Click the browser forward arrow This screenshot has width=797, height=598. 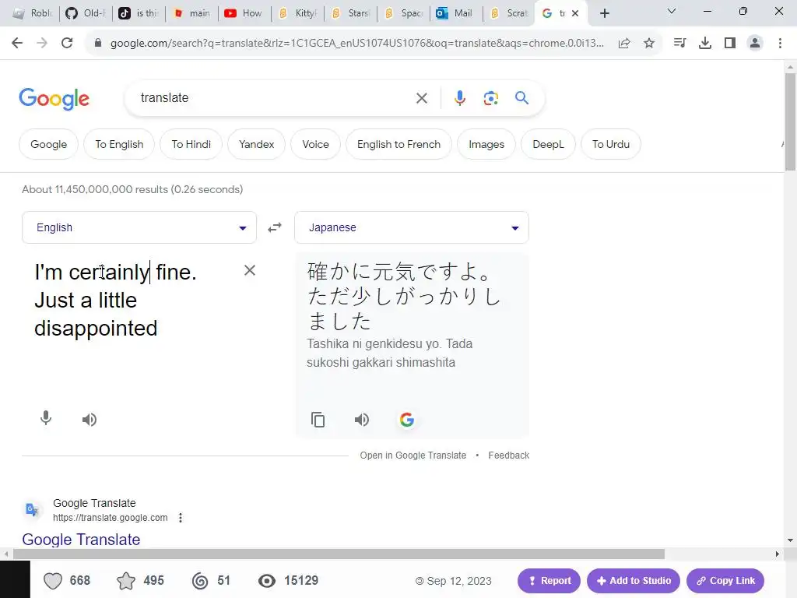click(x=42, y=44)
